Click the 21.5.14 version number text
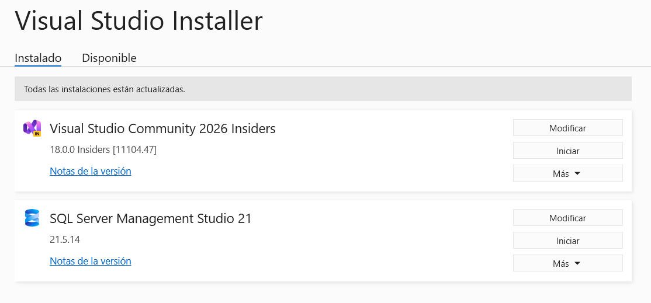 (x=65, y=239)
